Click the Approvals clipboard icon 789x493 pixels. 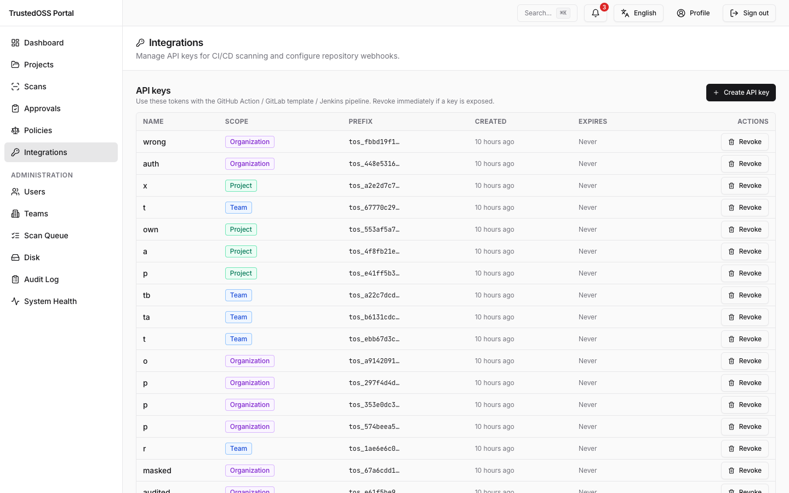[x=15, y=108]
